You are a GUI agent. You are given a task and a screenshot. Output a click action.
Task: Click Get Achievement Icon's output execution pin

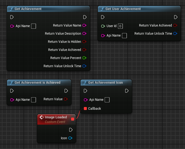coord(127,91)
